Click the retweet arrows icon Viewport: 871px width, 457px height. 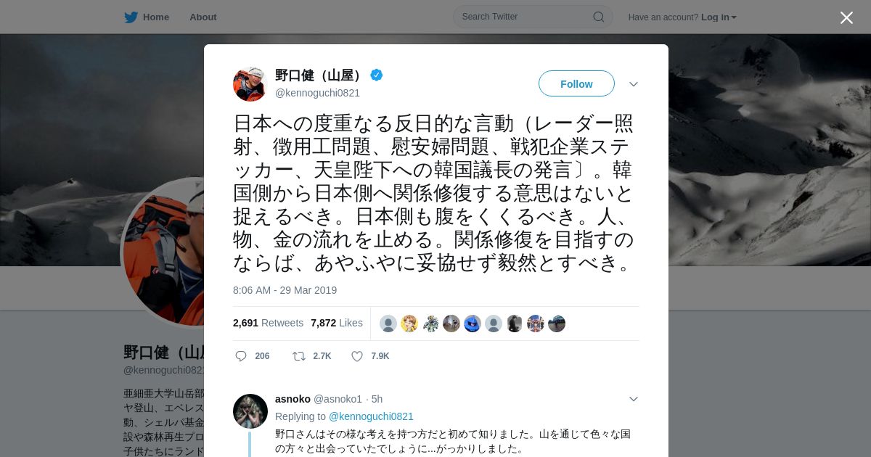[x=298, y=356]
